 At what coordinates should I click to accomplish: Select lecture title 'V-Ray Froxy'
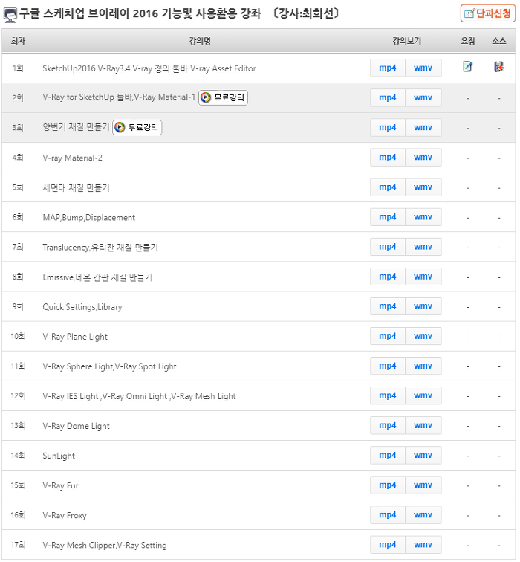click(x=65, y=515)
